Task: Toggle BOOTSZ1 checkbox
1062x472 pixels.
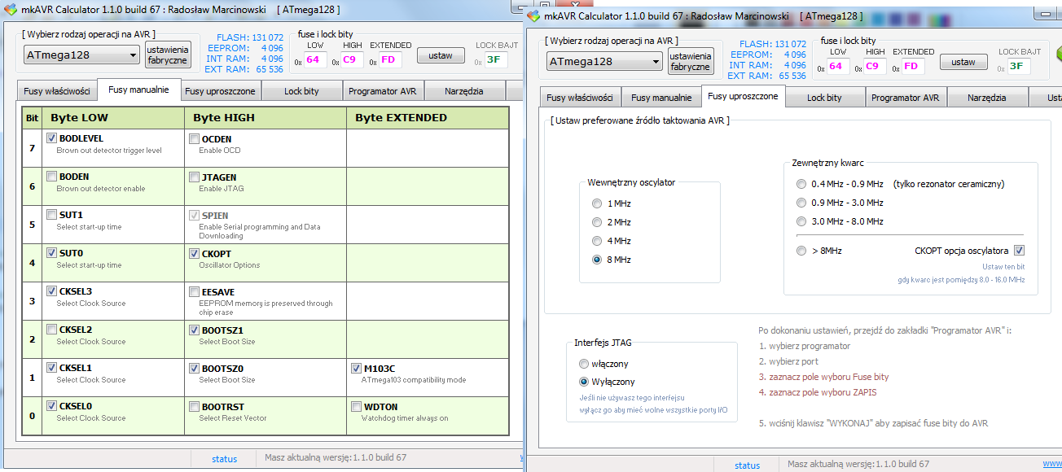Action: click(x=194, y=330)
